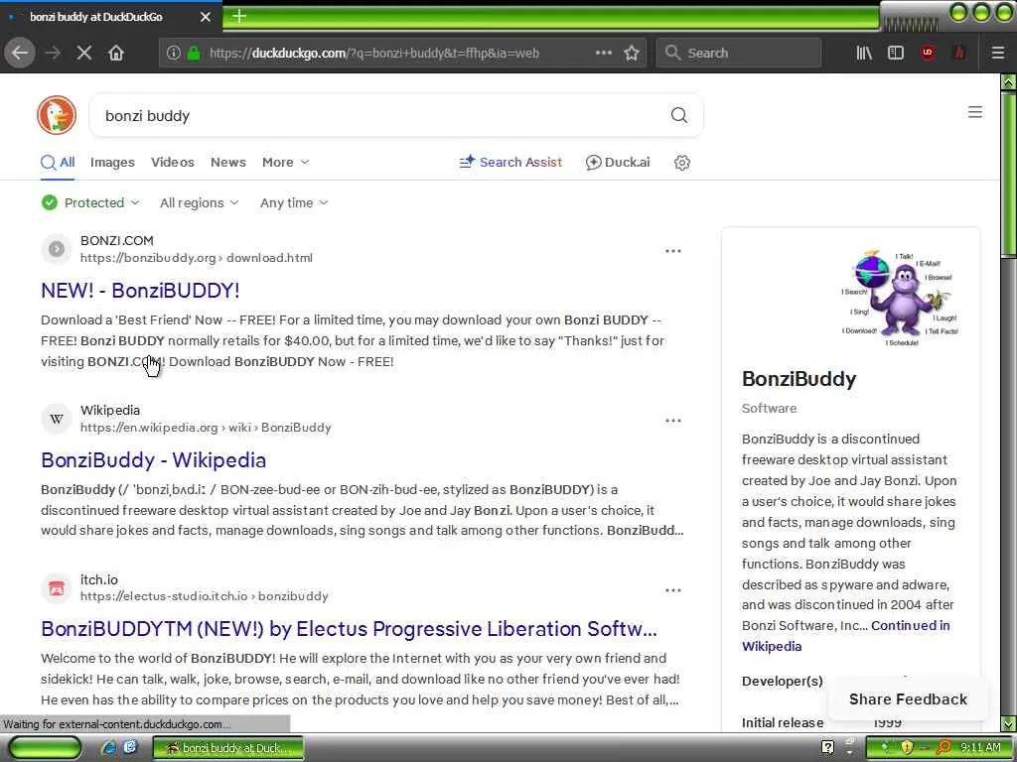
Task: Click the 9:11 AM taskbar clock
Action: point(980,747)
